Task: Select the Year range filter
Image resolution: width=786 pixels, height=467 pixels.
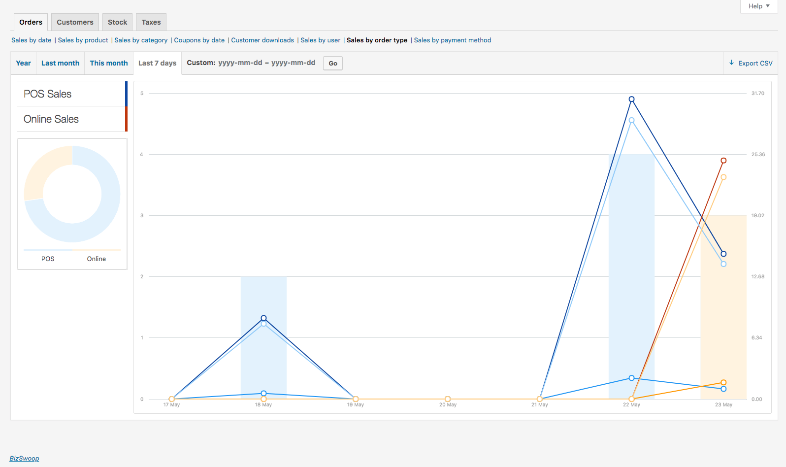Action: [23, 63]
